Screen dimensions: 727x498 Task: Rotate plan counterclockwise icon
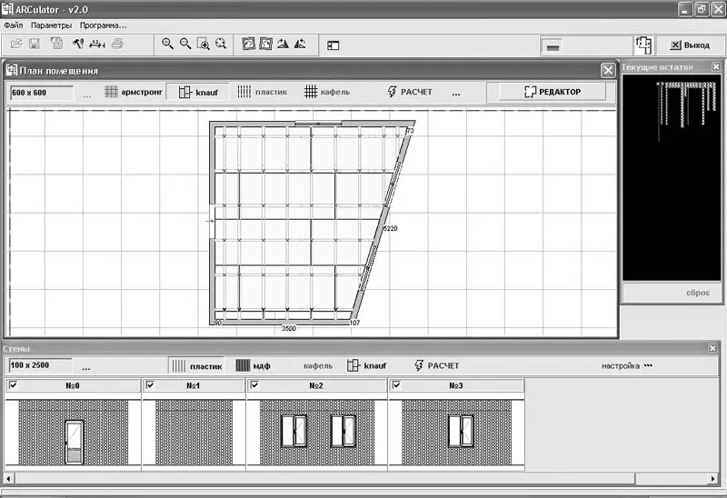[265, 44]
